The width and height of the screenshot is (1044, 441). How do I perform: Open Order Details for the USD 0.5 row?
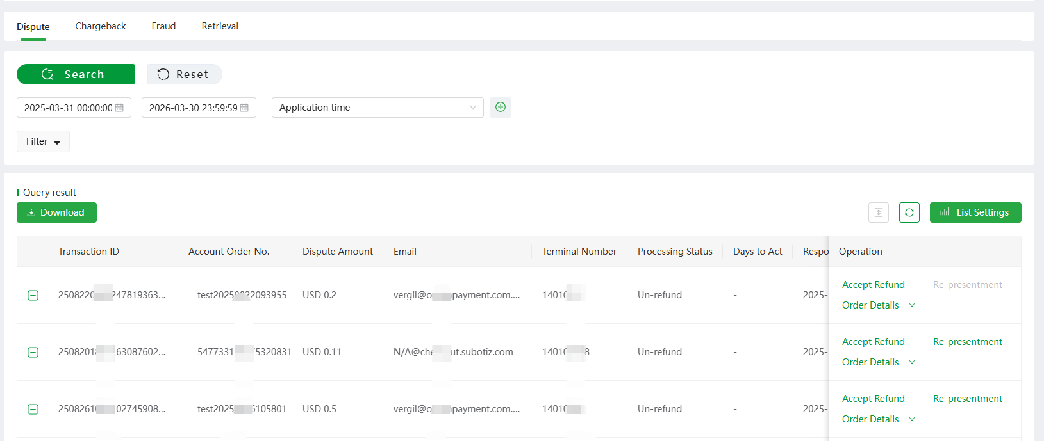tap(870, 419)
